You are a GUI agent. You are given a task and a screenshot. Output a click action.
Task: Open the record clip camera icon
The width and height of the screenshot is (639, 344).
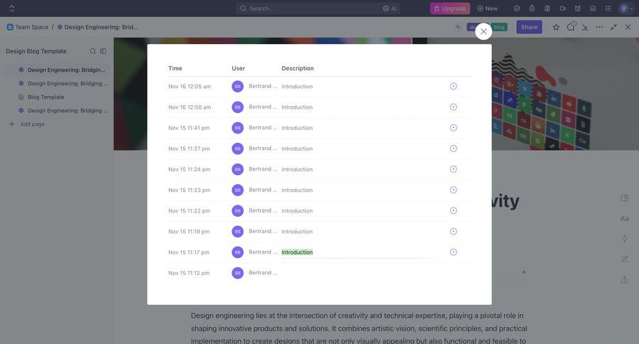click(x=562, y=8)
